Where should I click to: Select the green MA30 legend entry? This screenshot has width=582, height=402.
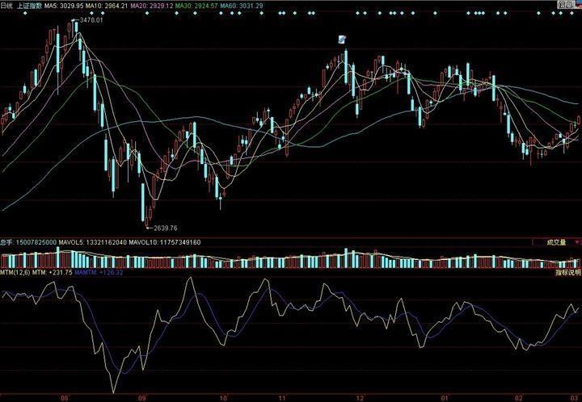(x=213, y=5)
